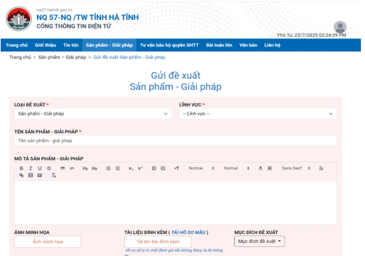Decrease indent in the editor
The width and height of the screenshot is (365, 256).
coord(154,168)
